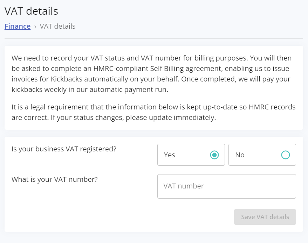308x243 pixels.
Task: Open the Finance breadcrumb link
Action: tap(18, 26)
